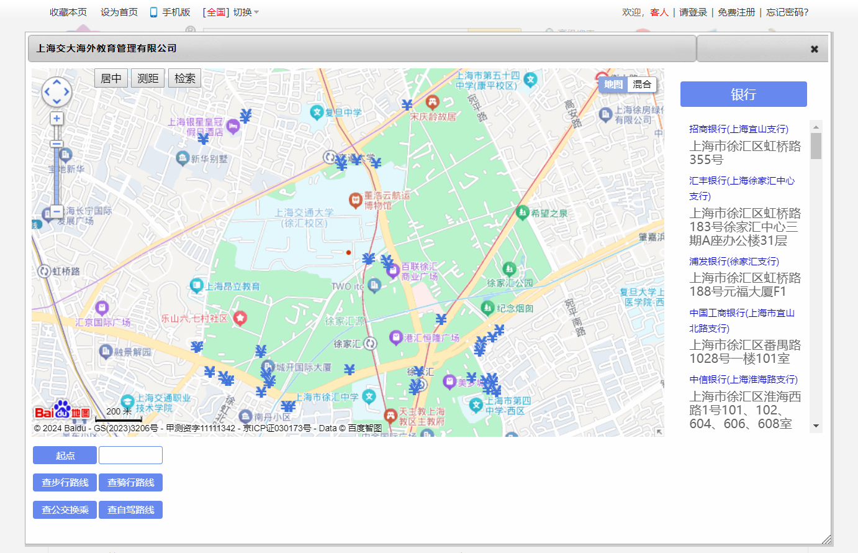Screen dimensions: 858x553
Task: Click the 居中 center map button
Action: [111, 78]
